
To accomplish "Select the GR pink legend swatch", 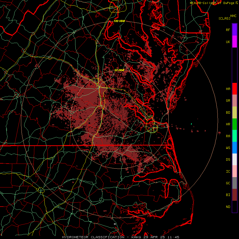I will [234, 101].
